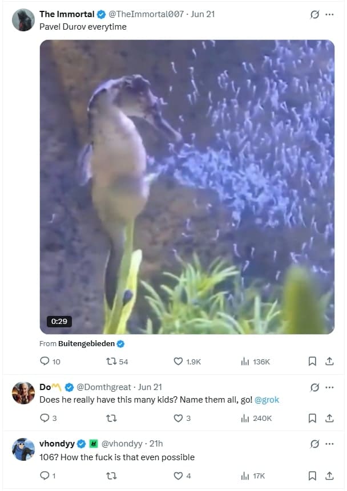The height and width of the screenshot is (491, 347).
Task: Reply to The Immortal's seahorse tweet
Action: pyautogui.click(x=45, y=361)
